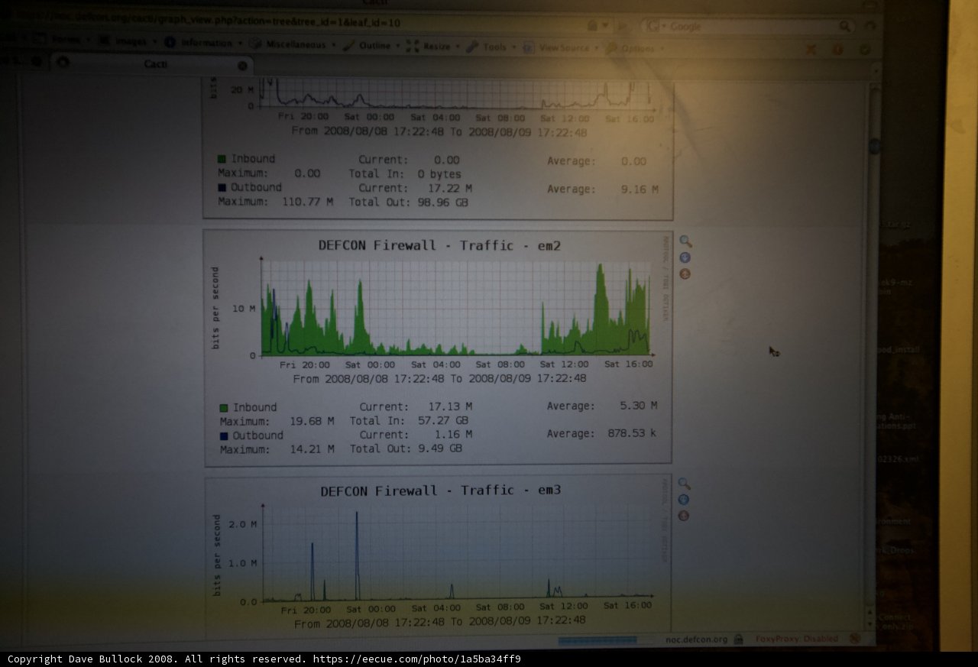Screen dimensions: 978x667
Task: Click the green check icon on developer toolbar
Action: click(x=864, y=49)
